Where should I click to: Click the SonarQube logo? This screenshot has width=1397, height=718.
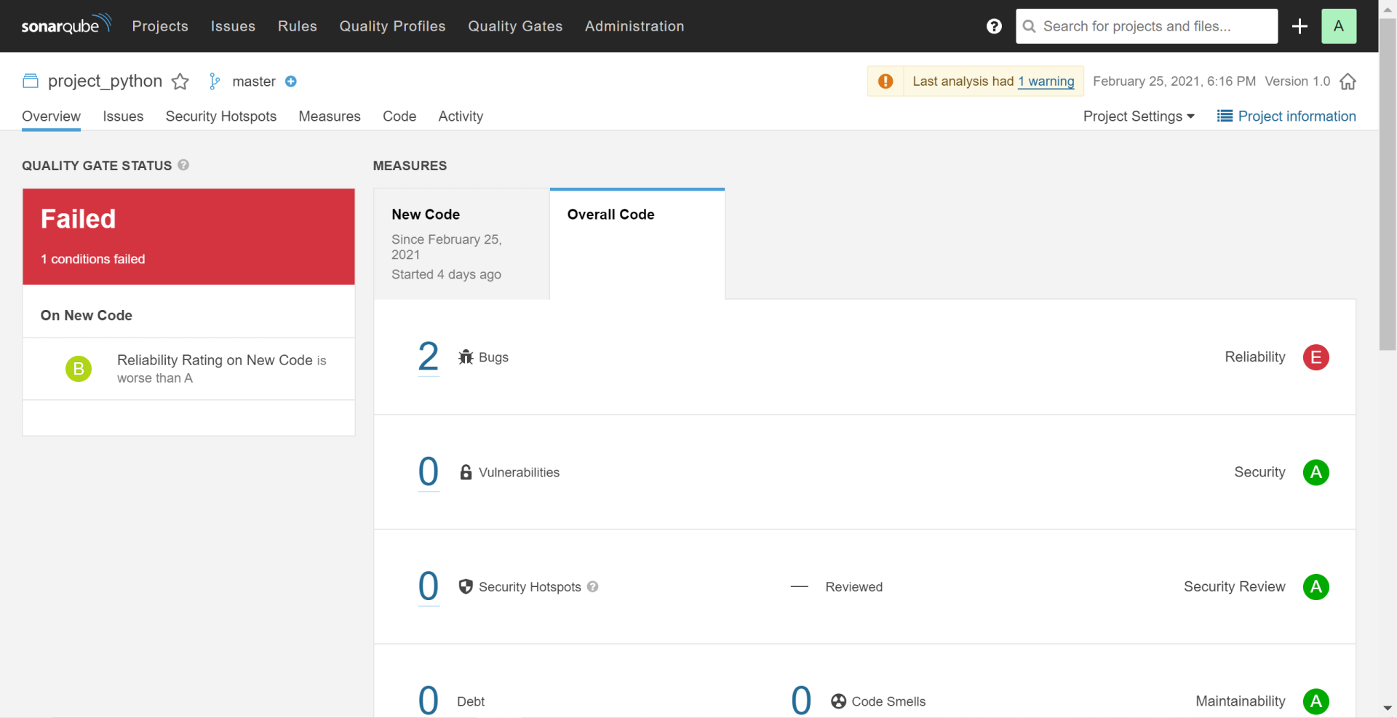(x=66, y=25)
